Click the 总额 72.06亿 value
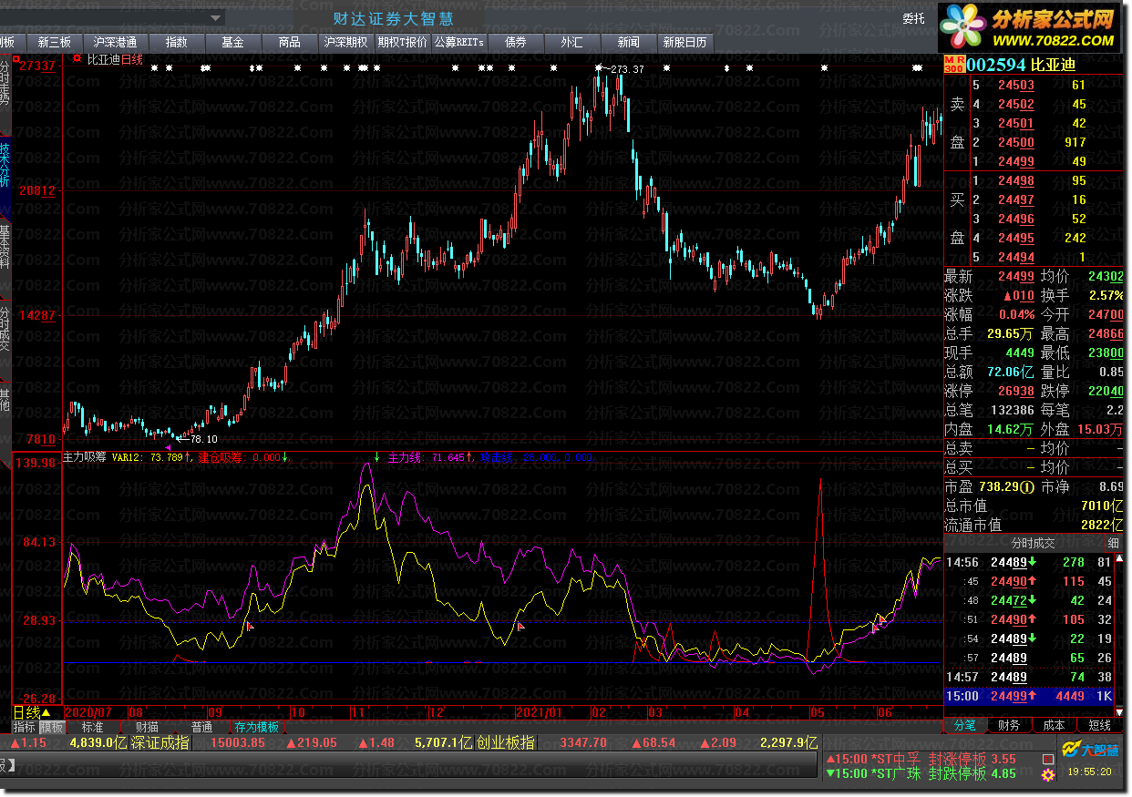 pos(1011,372)
